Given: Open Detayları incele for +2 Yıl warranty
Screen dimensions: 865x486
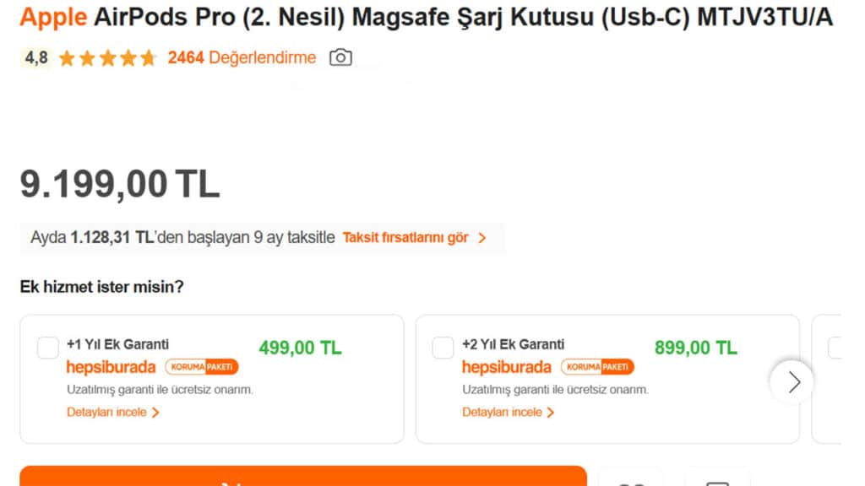Looking at the screenshot, I should tap(509, 413).
